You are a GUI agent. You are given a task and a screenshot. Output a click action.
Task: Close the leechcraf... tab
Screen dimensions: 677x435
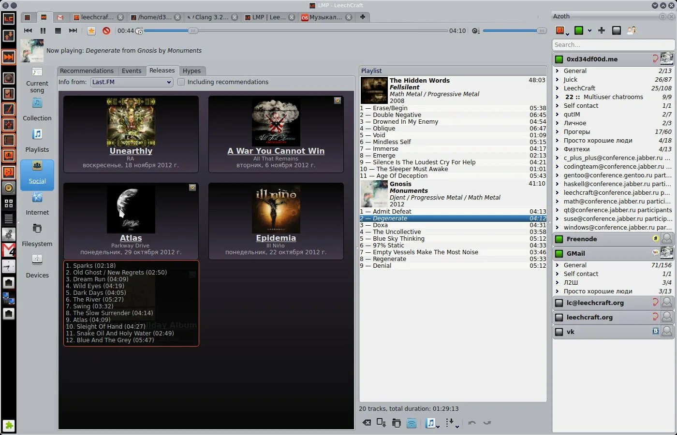(120, 17)
